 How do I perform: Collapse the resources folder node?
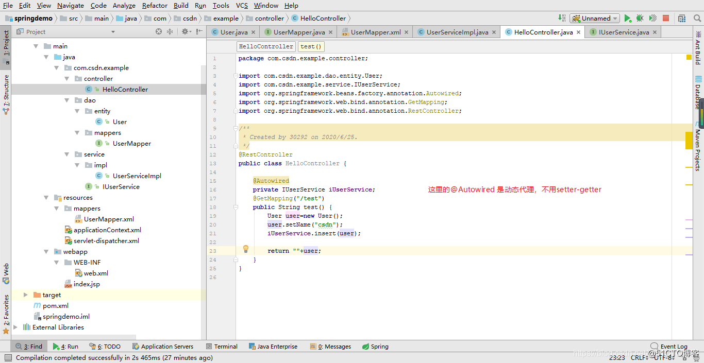click(x=46, y=198)
